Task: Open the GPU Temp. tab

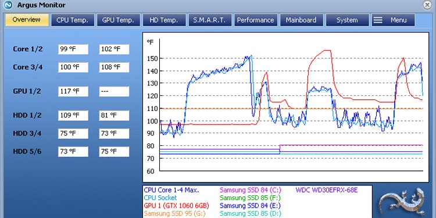Action: (118, 20)
